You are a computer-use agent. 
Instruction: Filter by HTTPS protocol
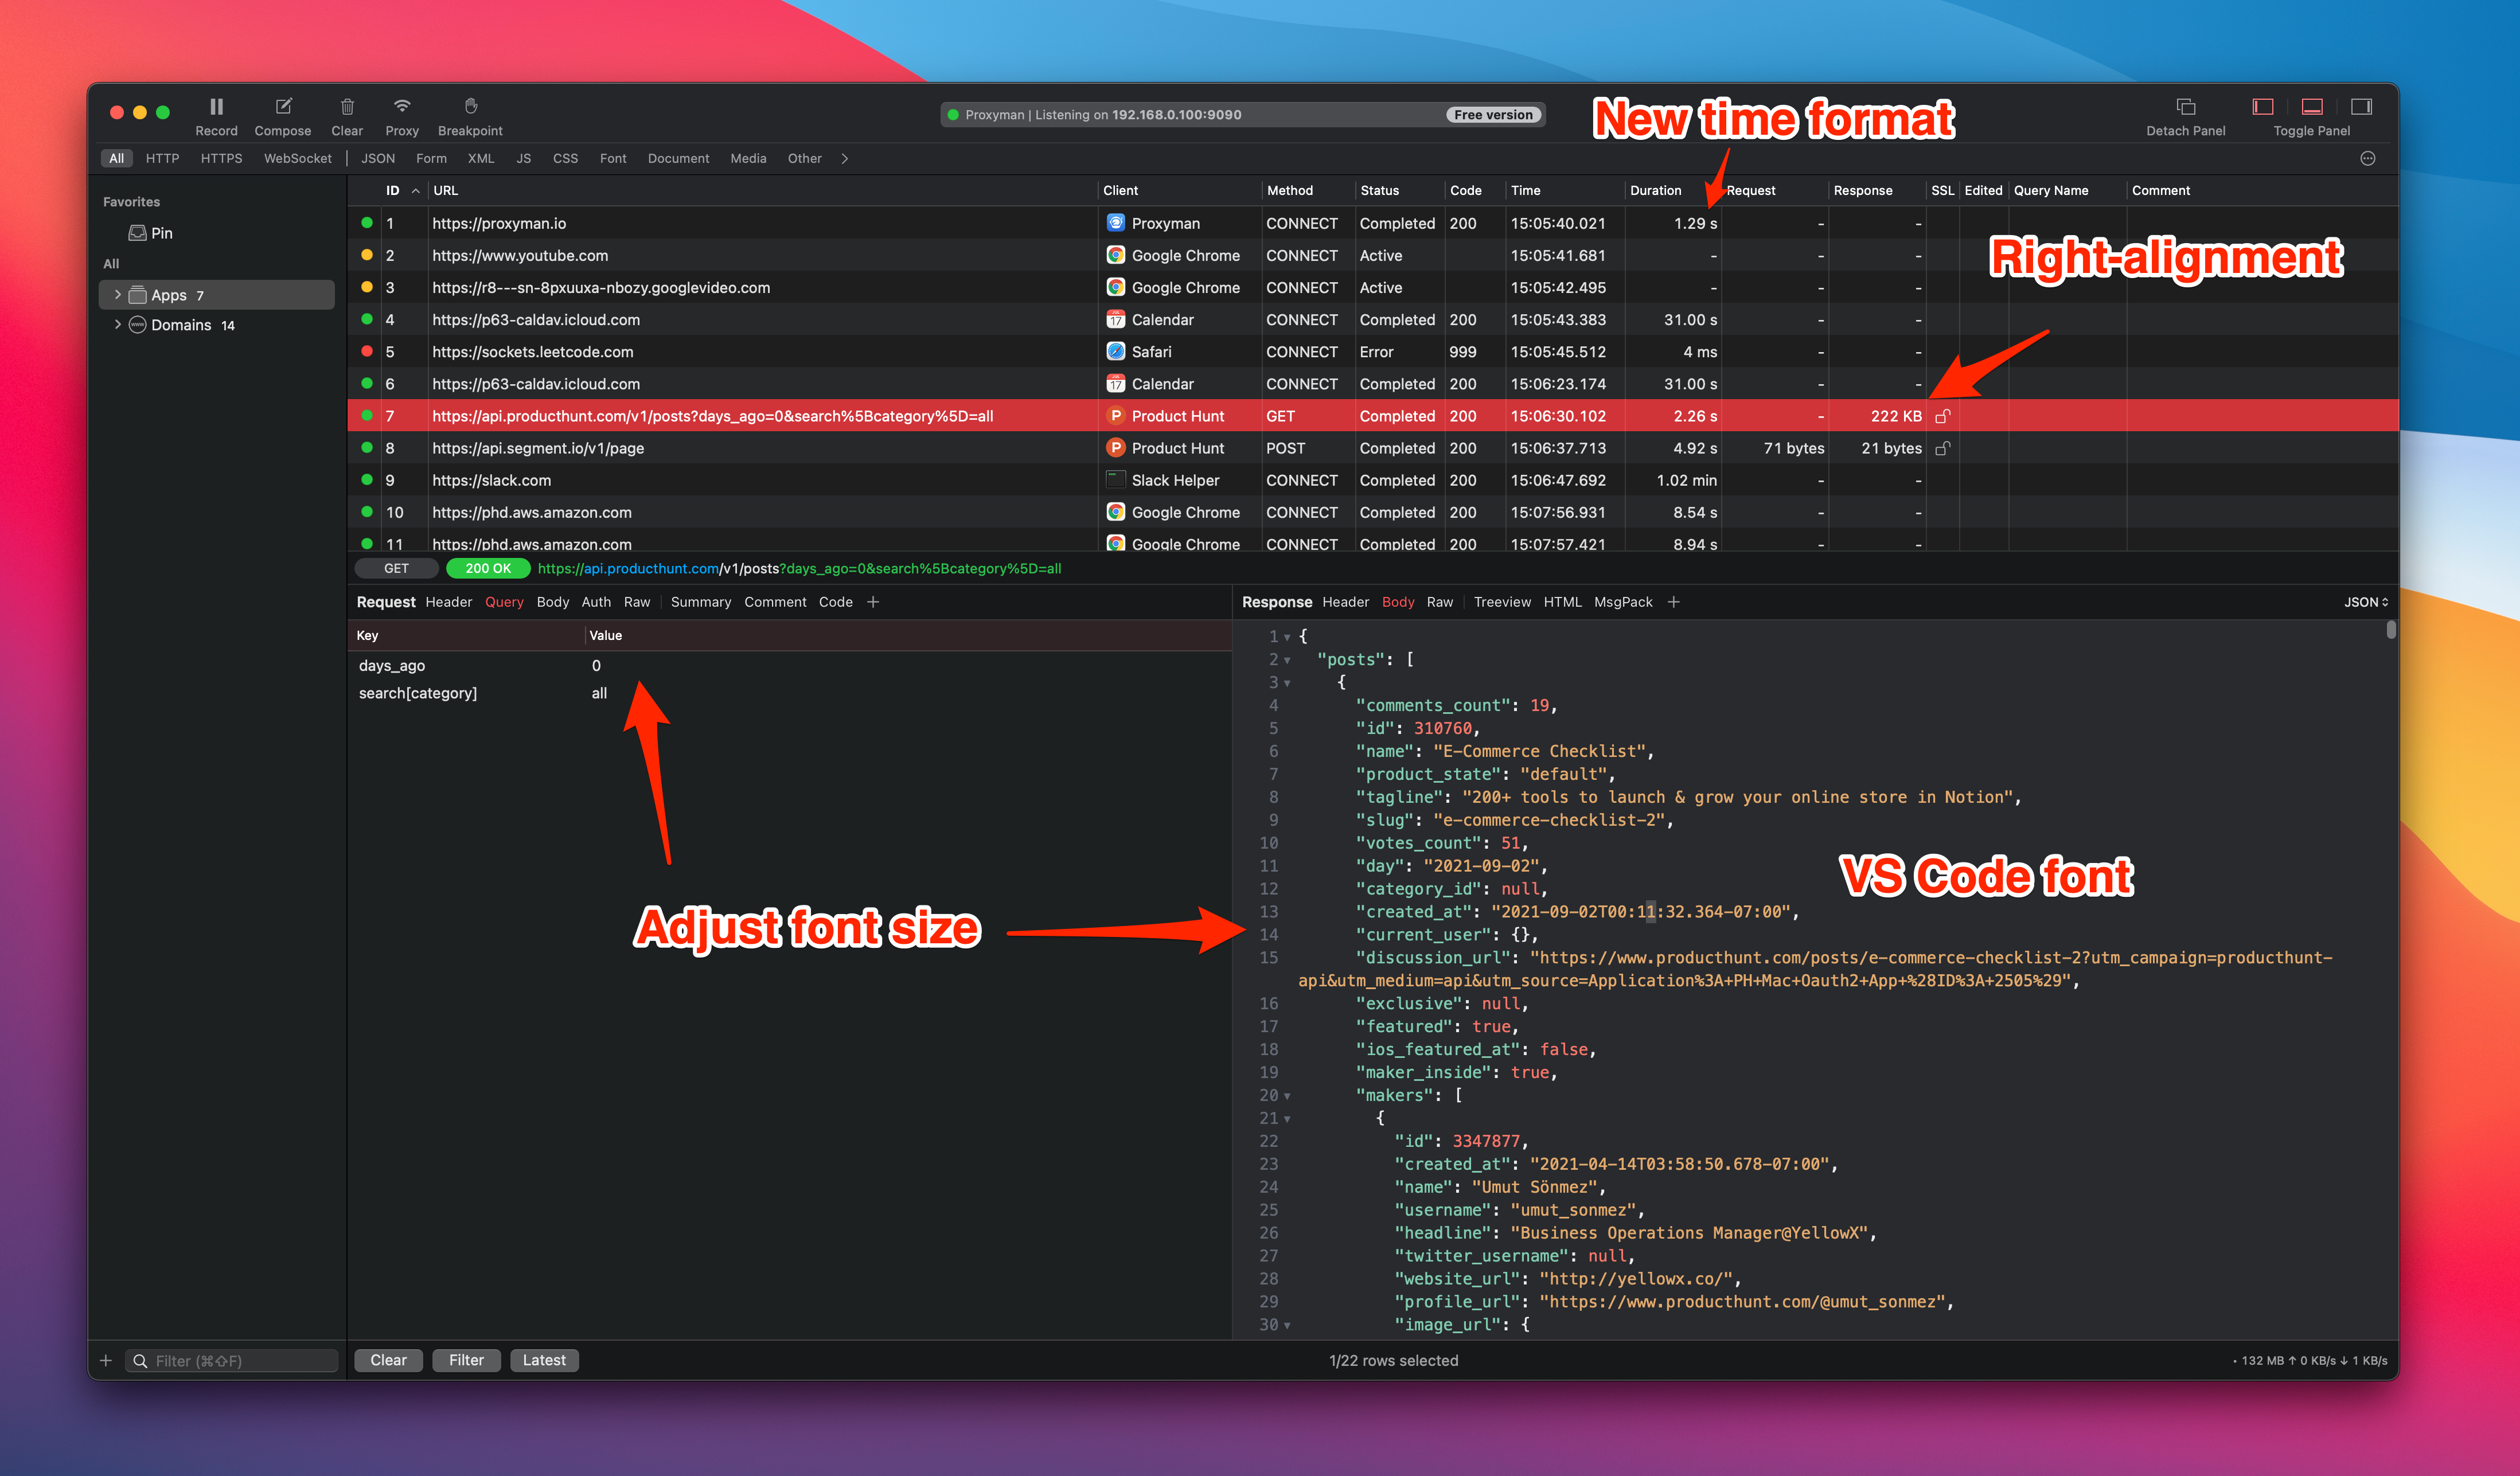point(221,158)
